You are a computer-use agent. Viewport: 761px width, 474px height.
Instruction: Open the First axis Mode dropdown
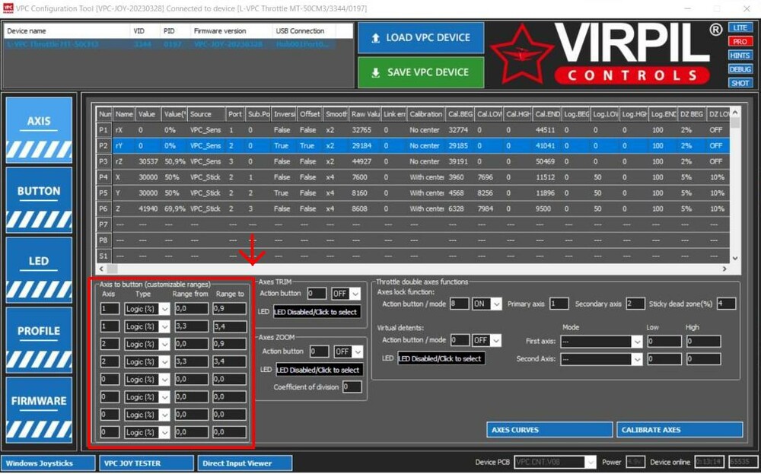click(600, 341)
